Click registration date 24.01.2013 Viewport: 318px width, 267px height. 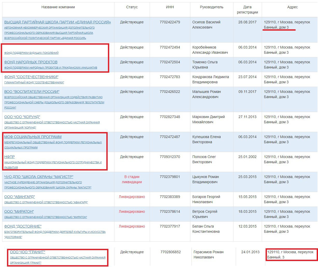pyautogui.click(x=250, y=252)
